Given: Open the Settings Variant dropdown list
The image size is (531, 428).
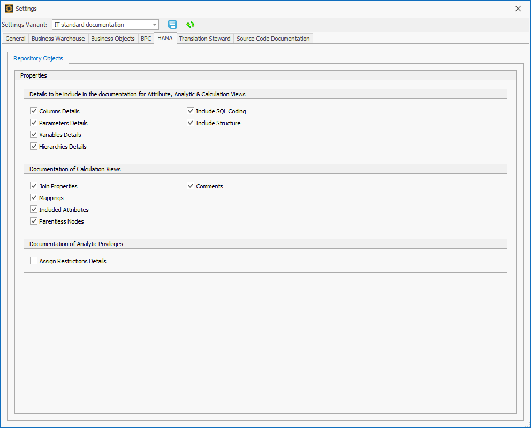Looking at the screenshot, I should pyautogui.click(x=155, y=25).
